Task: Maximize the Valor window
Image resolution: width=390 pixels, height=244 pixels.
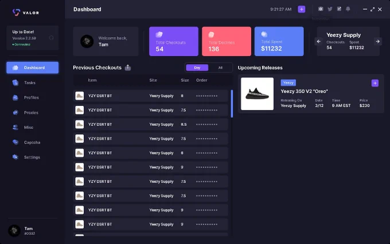Action: 372,9
